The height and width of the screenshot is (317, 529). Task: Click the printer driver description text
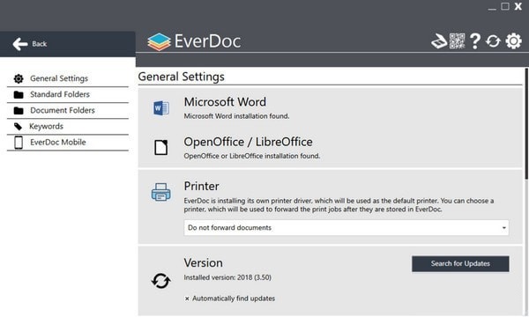pyautogui.click(x=339, y=205)
